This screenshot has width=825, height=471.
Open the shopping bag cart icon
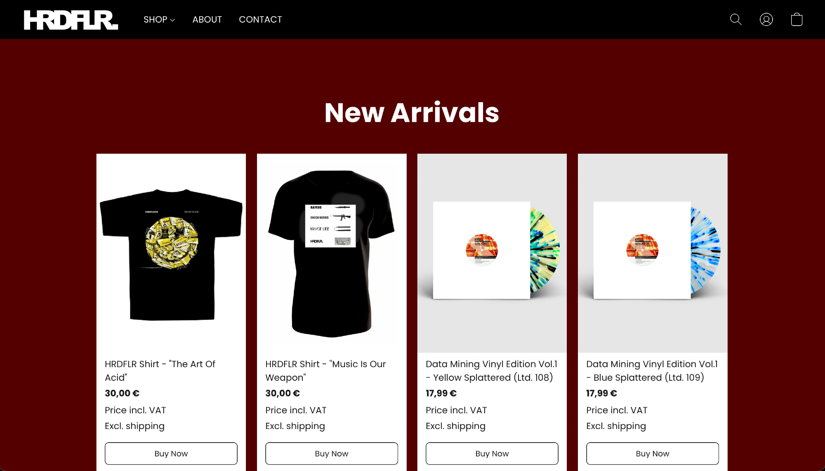[x=797, y=19]
